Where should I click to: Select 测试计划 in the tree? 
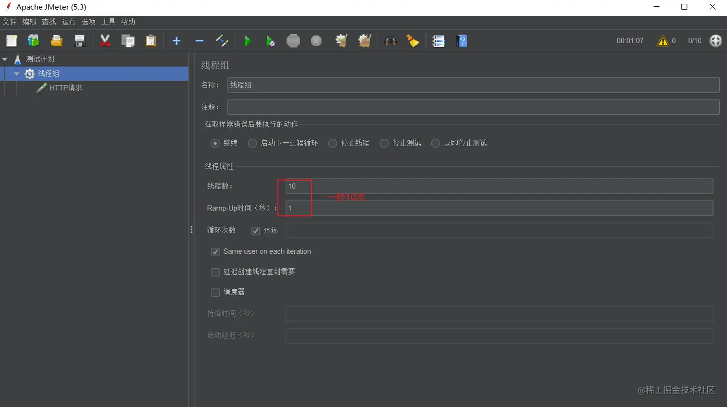point(40,59)
